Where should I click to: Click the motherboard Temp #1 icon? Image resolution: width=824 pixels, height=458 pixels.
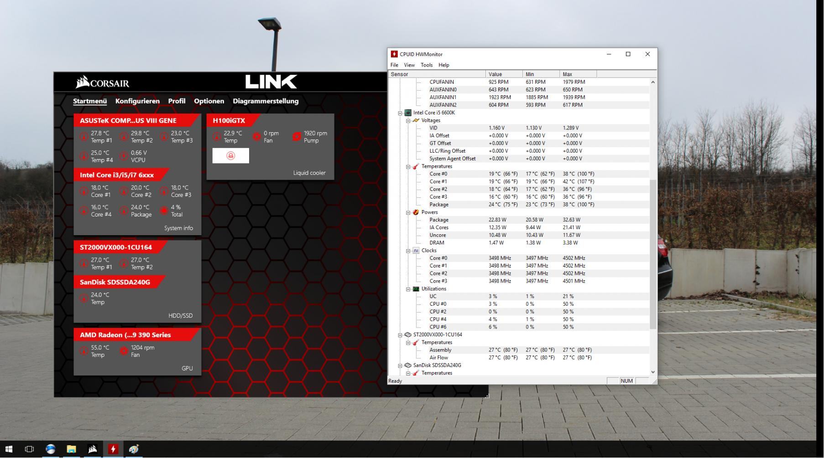coord(83,137)
